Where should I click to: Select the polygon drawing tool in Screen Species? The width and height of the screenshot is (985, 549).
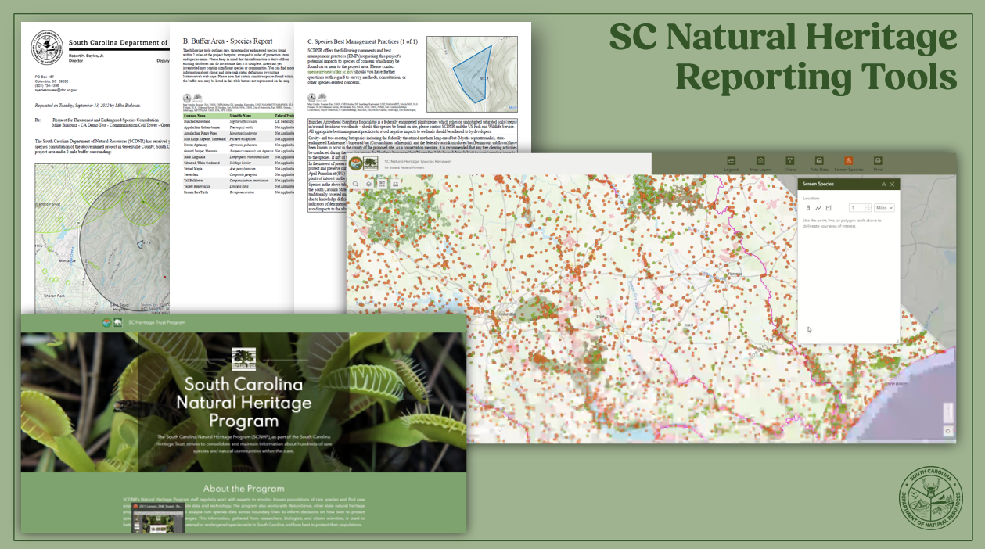pyautogui.click(x=829, y=208)
